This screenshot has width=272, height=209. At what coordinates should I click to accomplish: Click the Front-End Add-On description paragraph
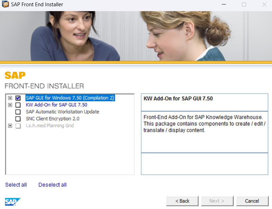(x=205, y=124)
